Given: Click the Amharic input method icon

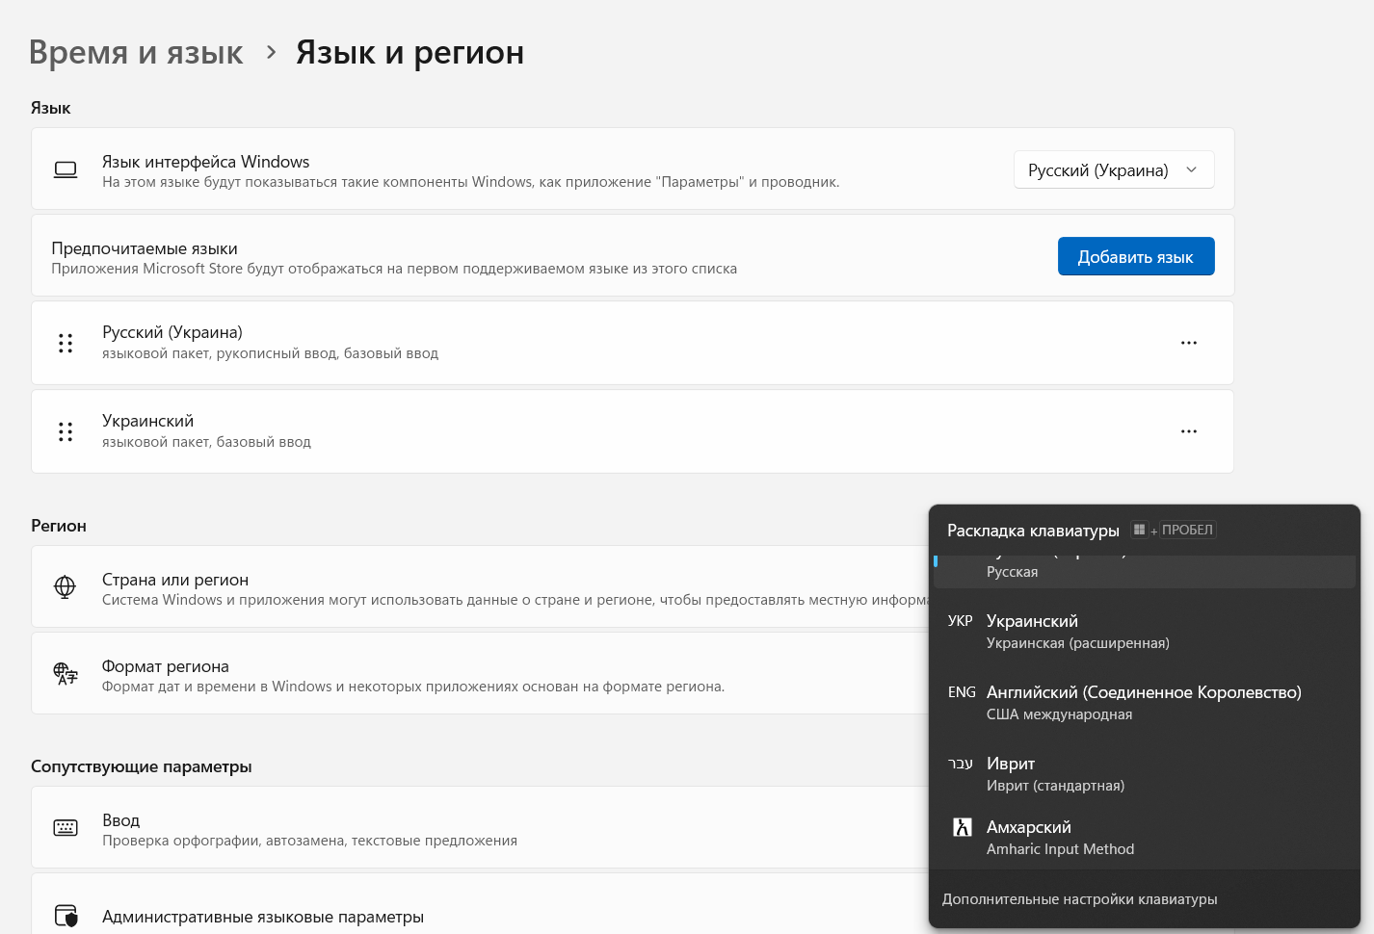Looking at the screenshot, I should (962, 827).
